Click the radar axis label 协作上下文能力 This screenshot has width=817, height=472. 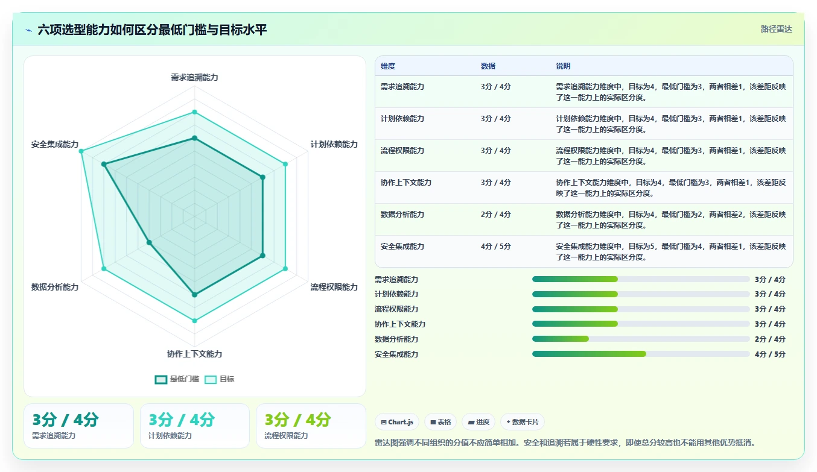194,354
